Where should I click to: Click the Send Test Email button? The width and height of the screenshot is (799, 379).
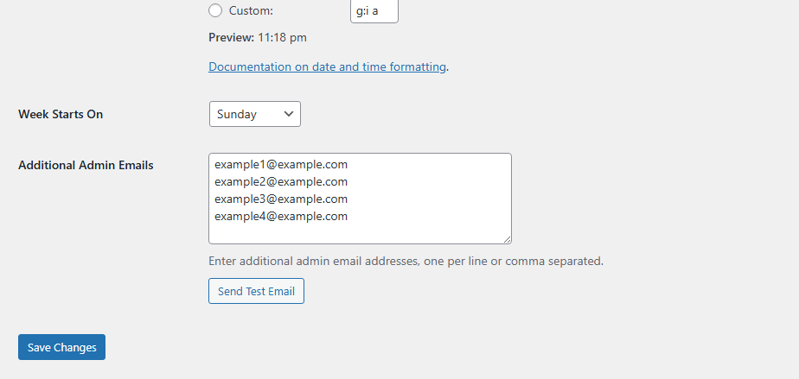(256, 291)
